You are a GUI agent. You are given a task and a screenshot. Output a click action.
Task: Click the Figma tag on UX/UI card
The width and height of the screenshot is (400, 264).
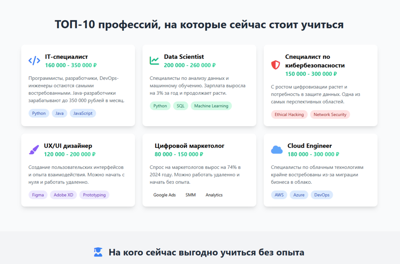point(38,195)
